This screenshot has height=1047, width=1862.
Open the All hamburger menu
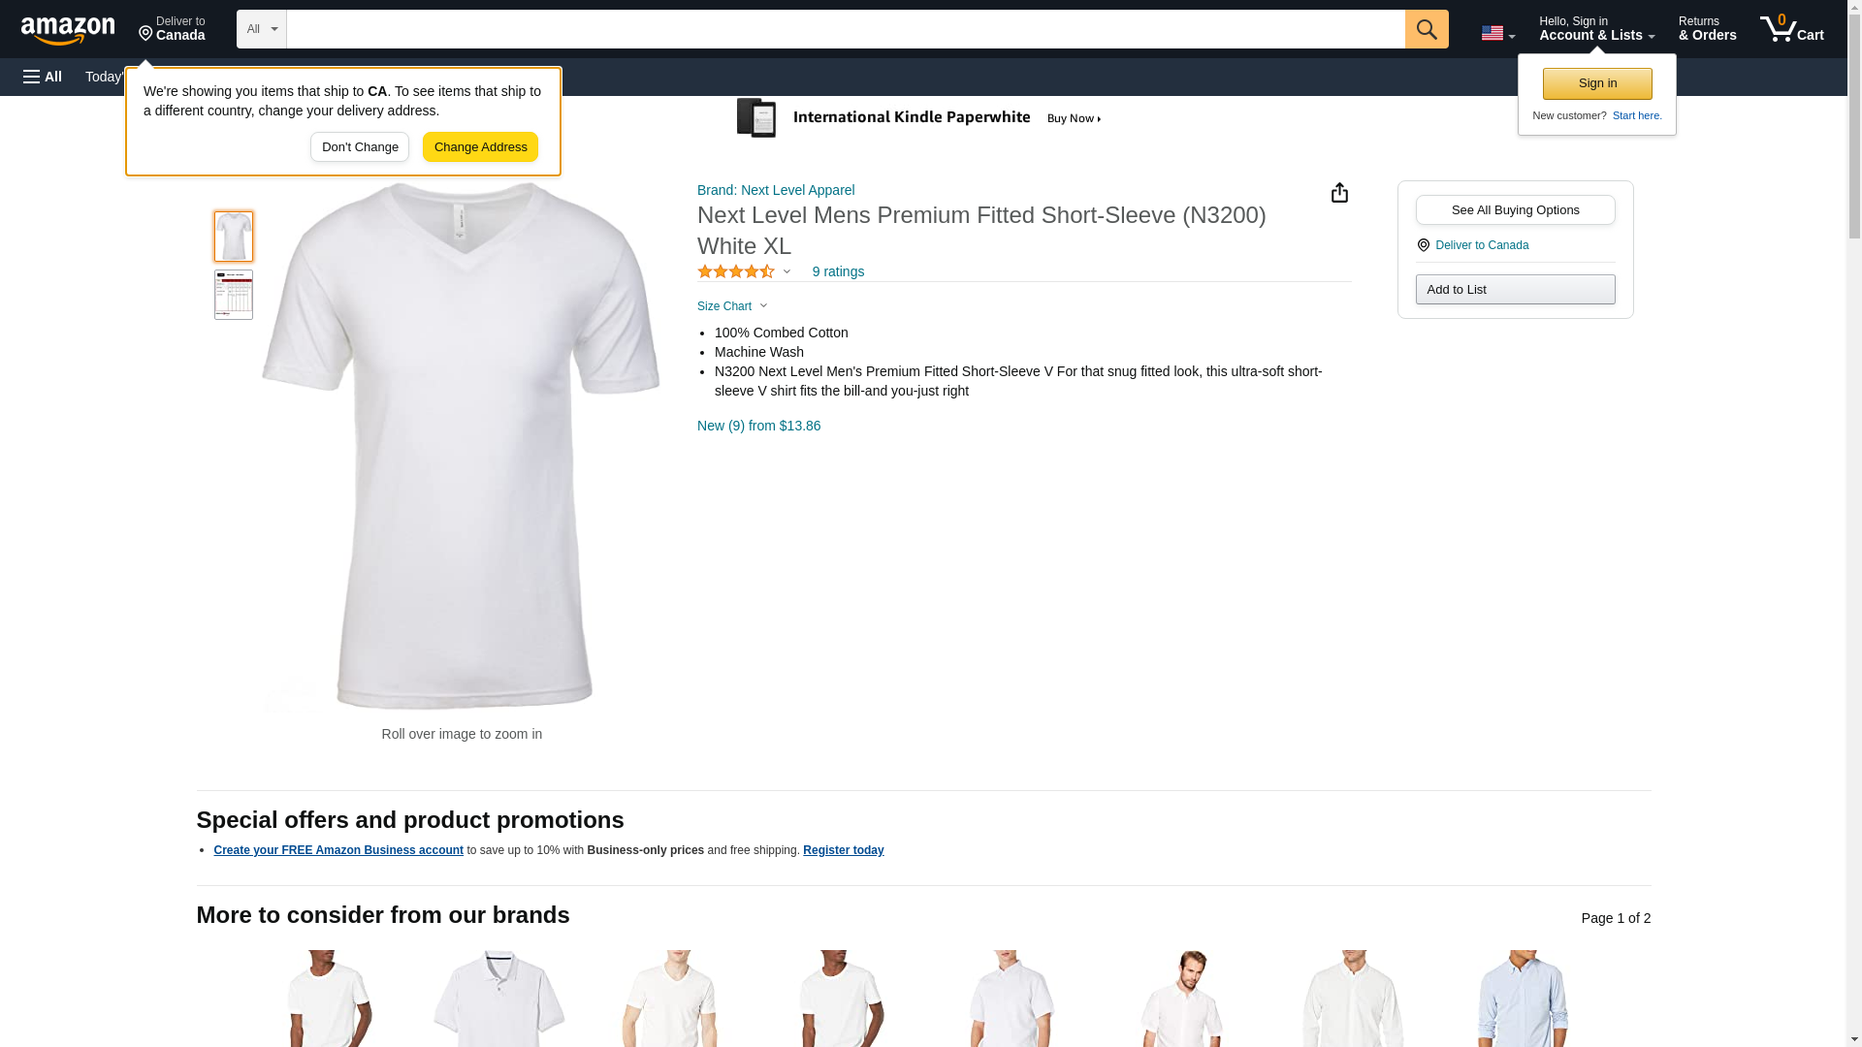pyautogui.click(x=43, y=77)
